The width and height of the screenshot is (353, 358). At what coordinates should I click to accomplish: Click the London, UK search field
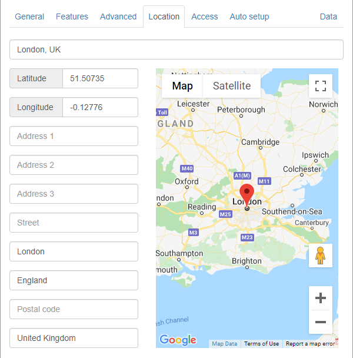coord(176,49)
